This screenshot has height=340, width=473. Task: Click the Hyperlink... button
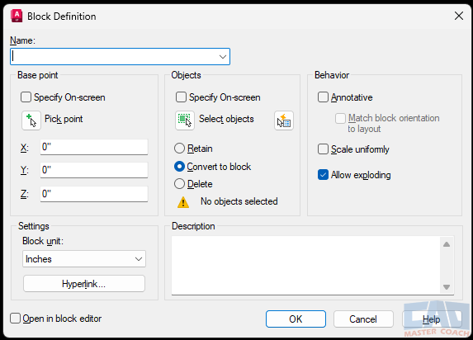[84, 284]
